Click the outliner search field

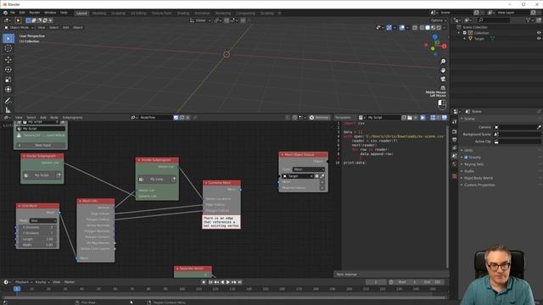pyautogui.click(x=494, y=20)
